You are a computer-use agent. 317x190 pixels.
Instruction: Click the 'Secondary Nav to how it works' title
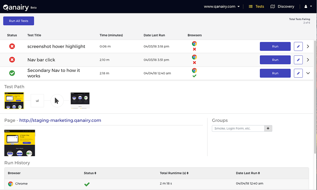coord(54,73)
